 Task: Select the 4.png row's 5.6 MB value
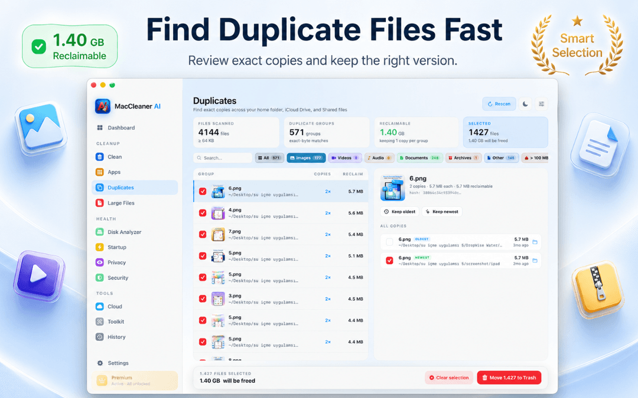tap(356, 213)
